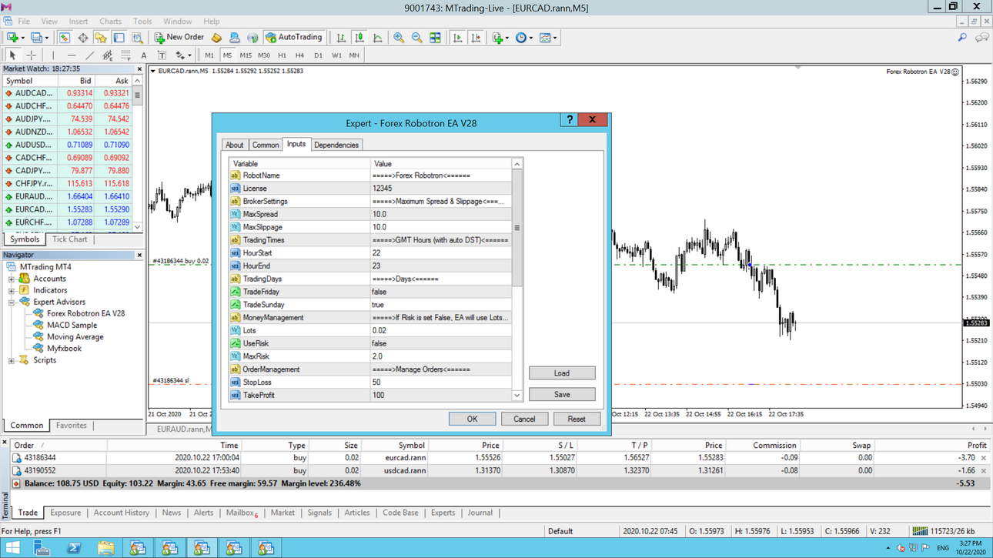Zoom out on the chart
The height and width of the screenshot is (558, 993).
click(x=416, y=37)
